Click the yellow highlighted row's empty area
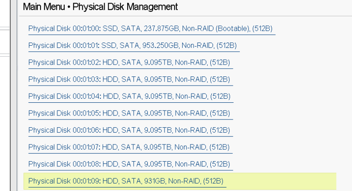352x191 pixels. [282, 181]
